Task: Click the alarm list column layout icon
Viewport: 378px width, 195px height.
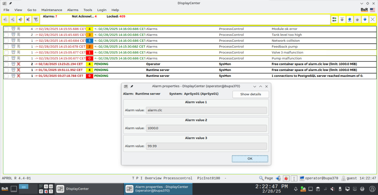Action: (334, 20)
